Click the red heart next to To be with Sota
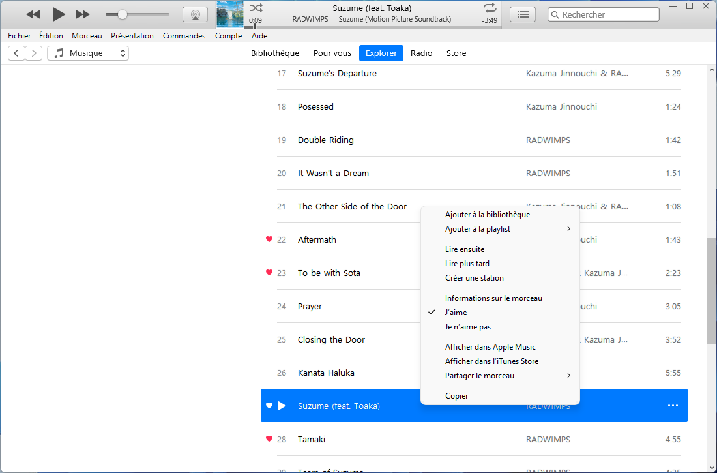The width and height of the screenshot is (717, 473). [269, 273]
